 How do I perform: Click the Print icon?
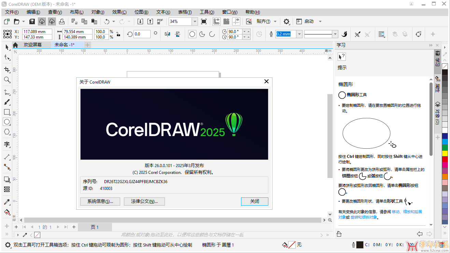coord(62,21)
